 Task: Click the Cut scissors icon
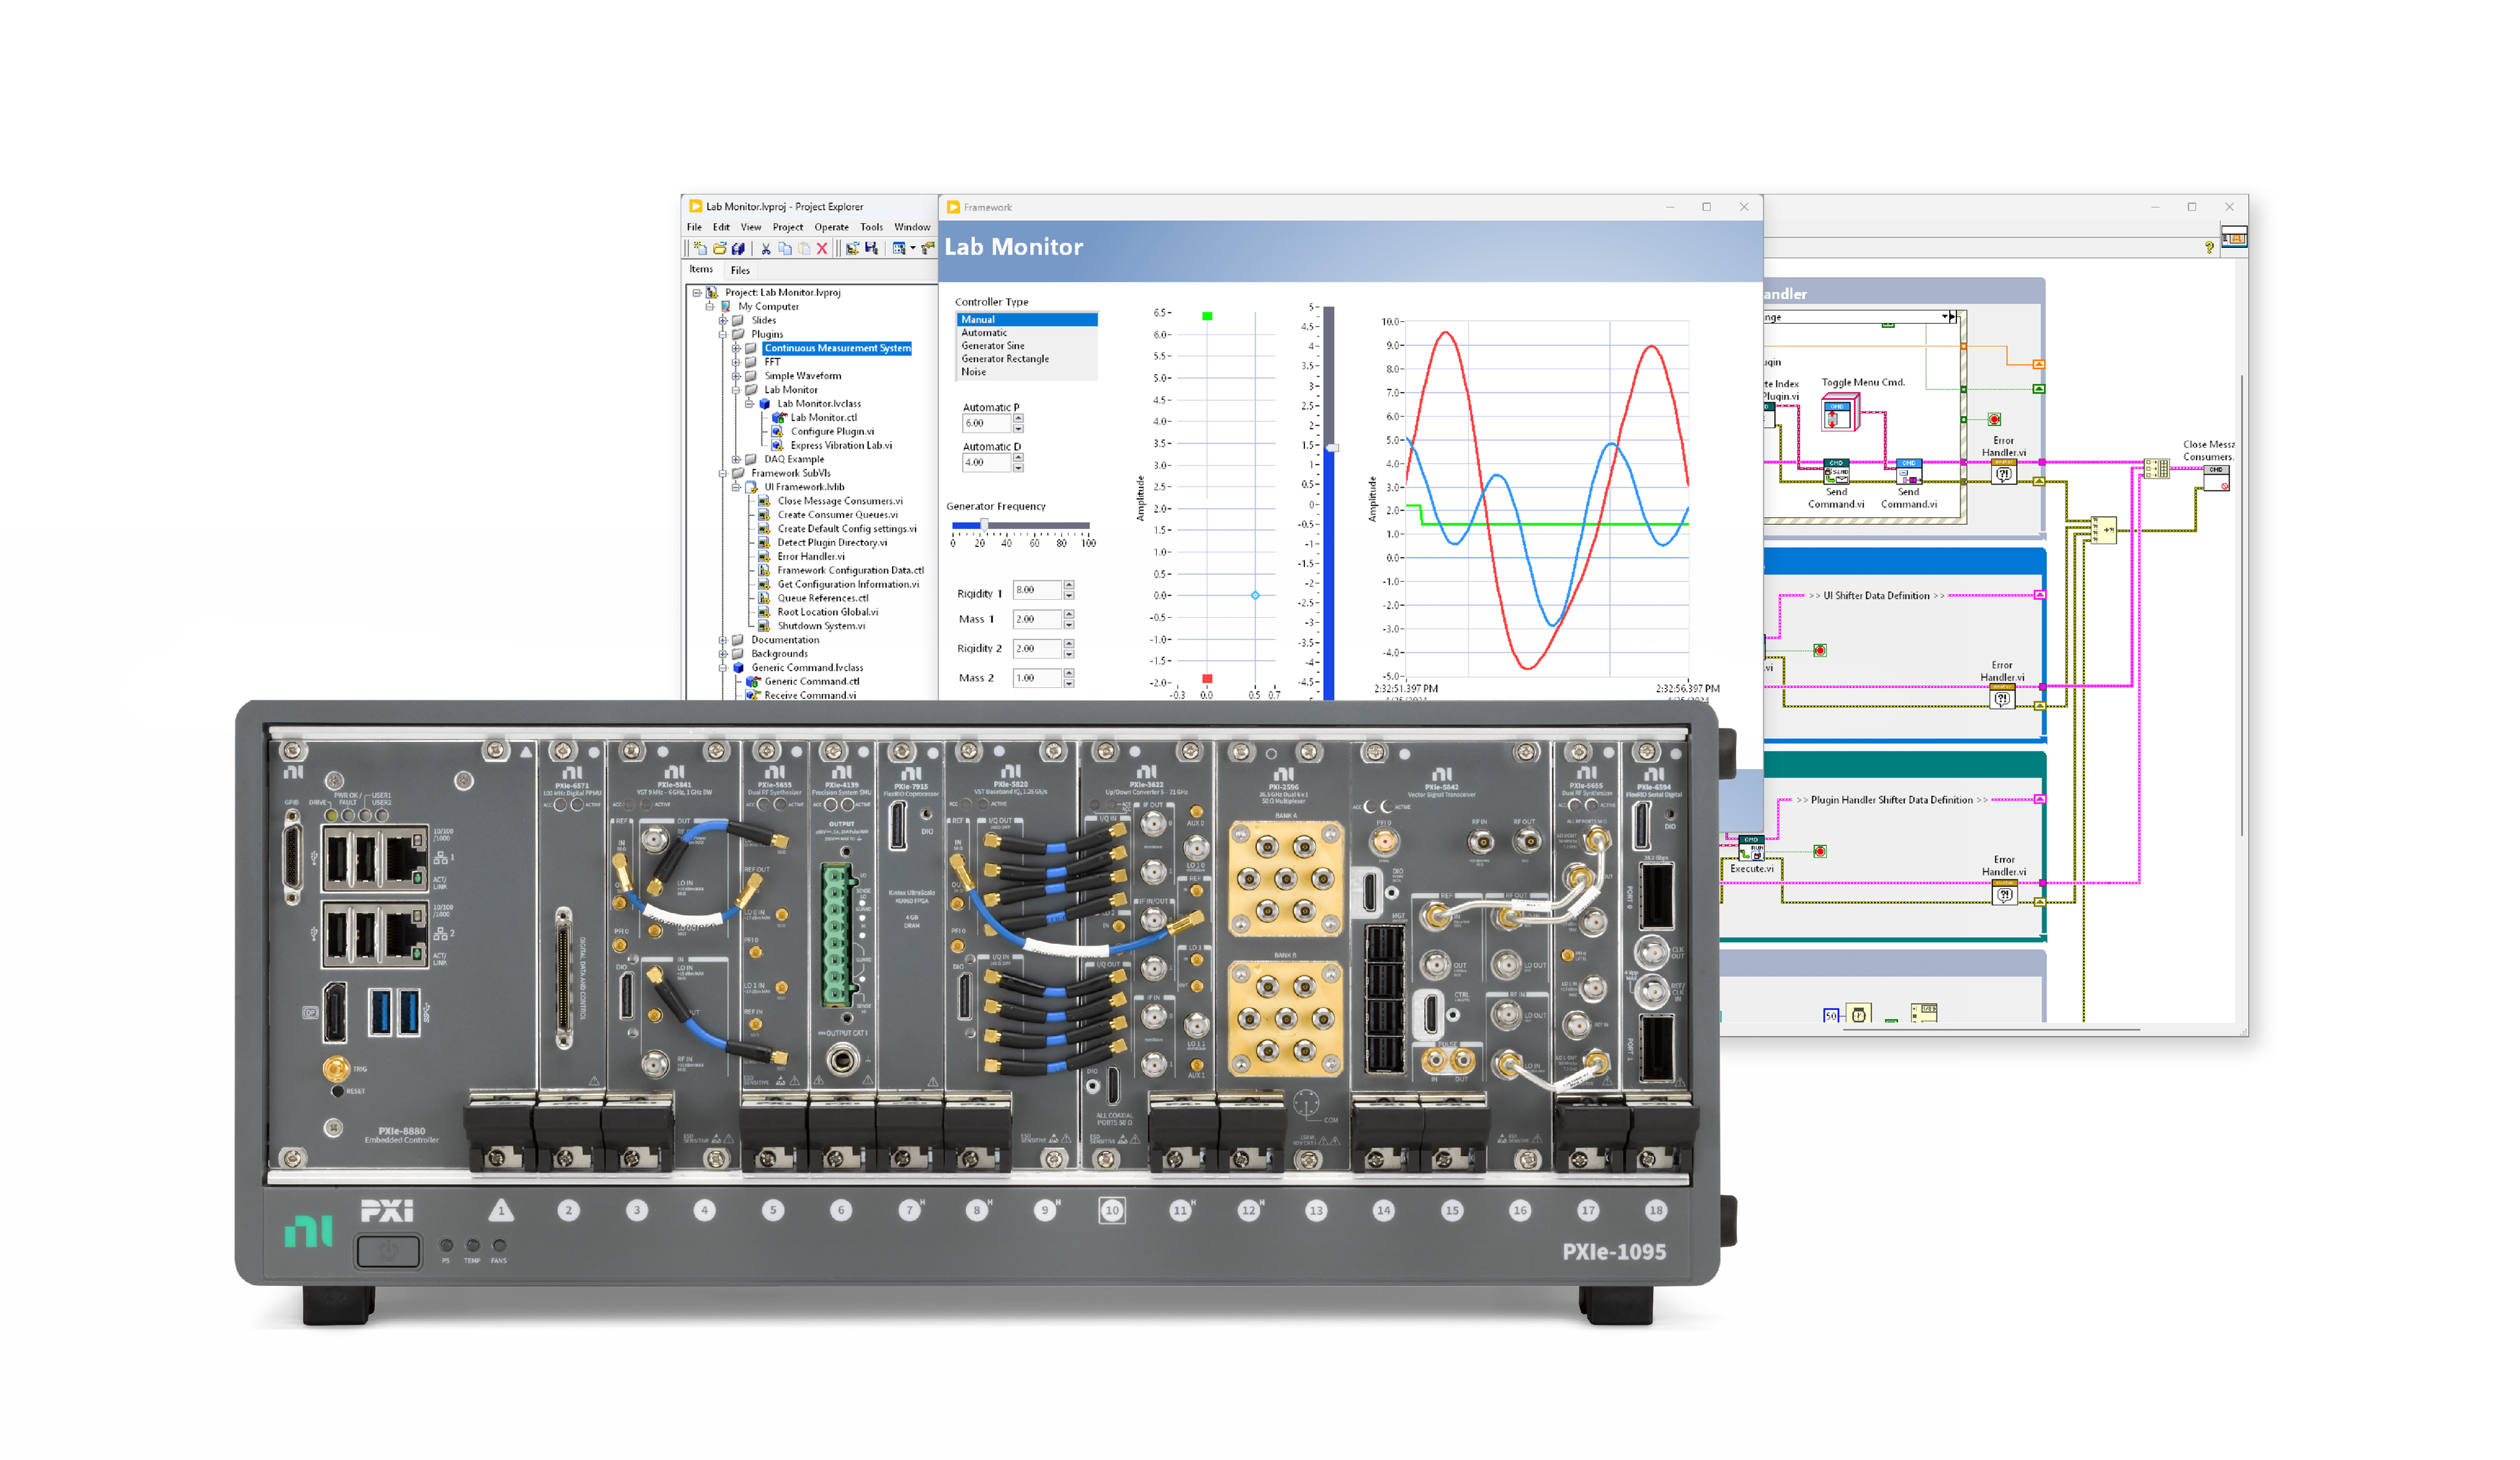[766, 248]
